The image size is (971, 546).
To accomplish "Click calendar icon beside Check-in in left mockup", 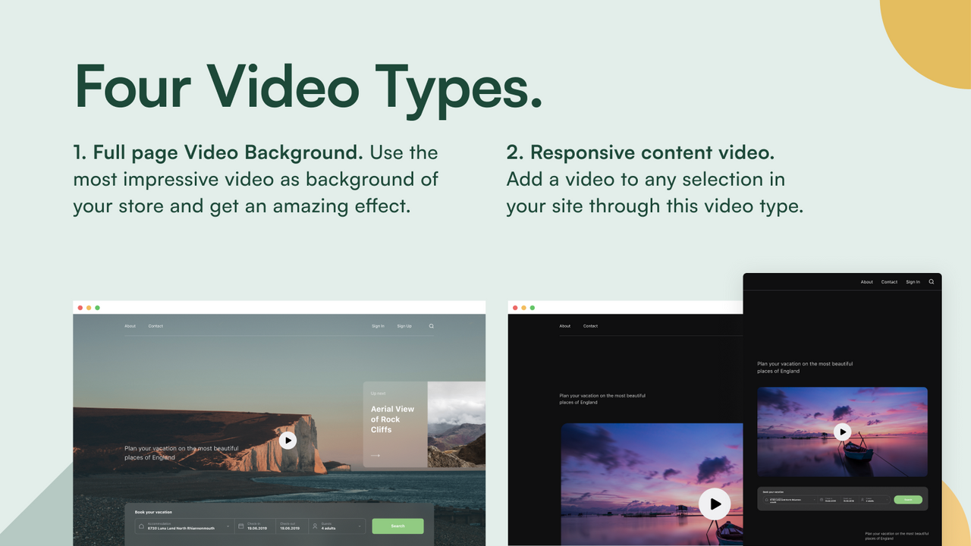I will pyautogui.click(x=240, y=526).
